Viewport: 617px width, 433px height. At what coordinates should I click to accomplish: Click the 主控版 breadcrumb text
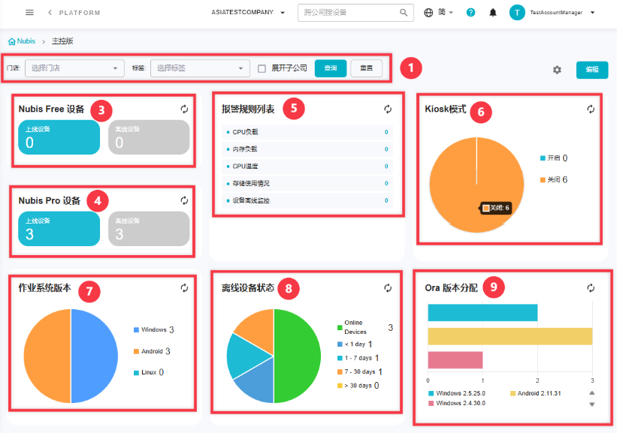pos(62,41)
